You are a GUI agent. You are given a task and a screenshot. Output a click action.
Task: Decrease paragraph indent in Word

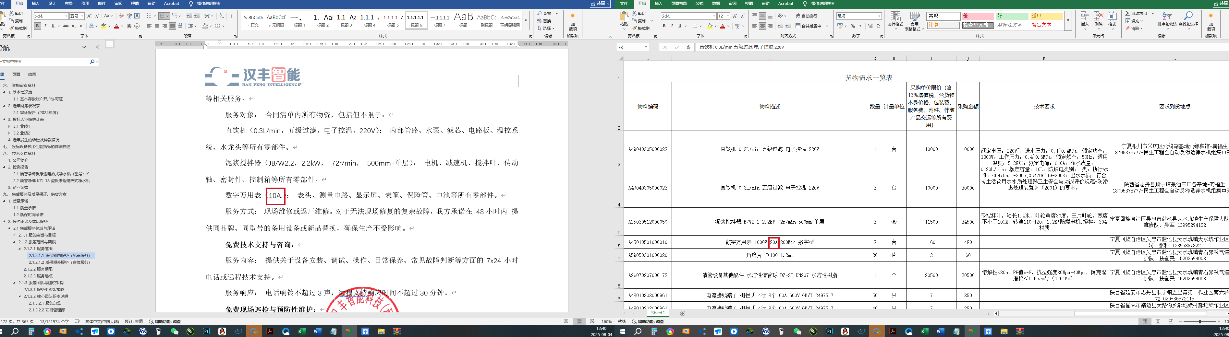click(189, 16)
